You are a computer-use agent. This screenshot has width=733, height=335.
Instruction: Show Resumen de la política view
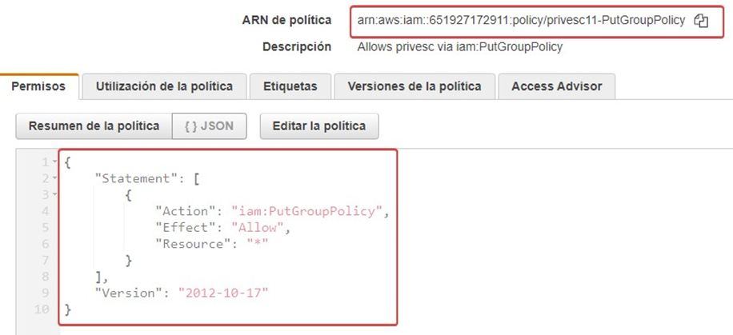[94, 126]
